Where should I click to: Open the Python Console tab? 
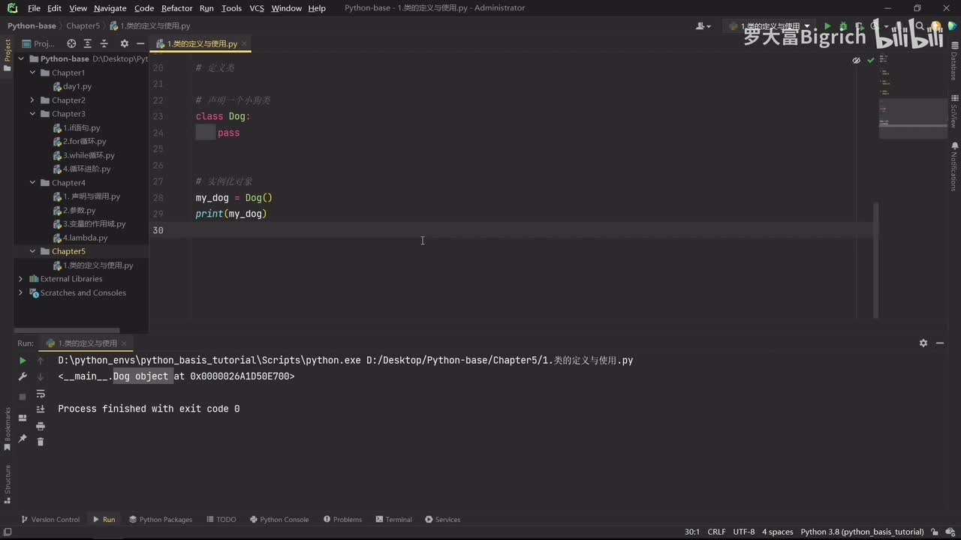coord(279,519)
